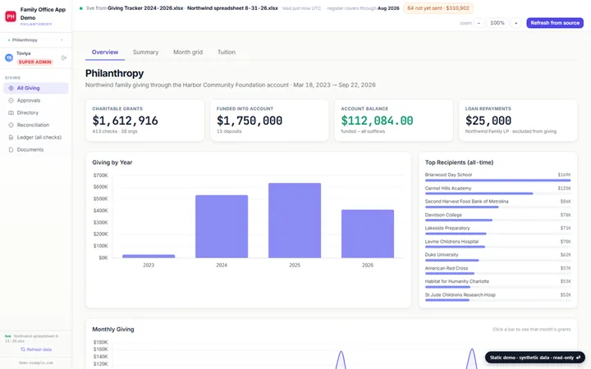
Task: Click the Top Recipients (all-time) heading
Action: (459, 162)
